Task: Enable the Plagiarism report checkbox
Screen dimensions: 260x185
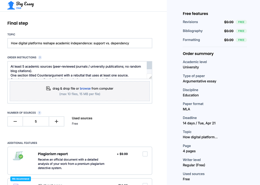Action: point(145,154)
